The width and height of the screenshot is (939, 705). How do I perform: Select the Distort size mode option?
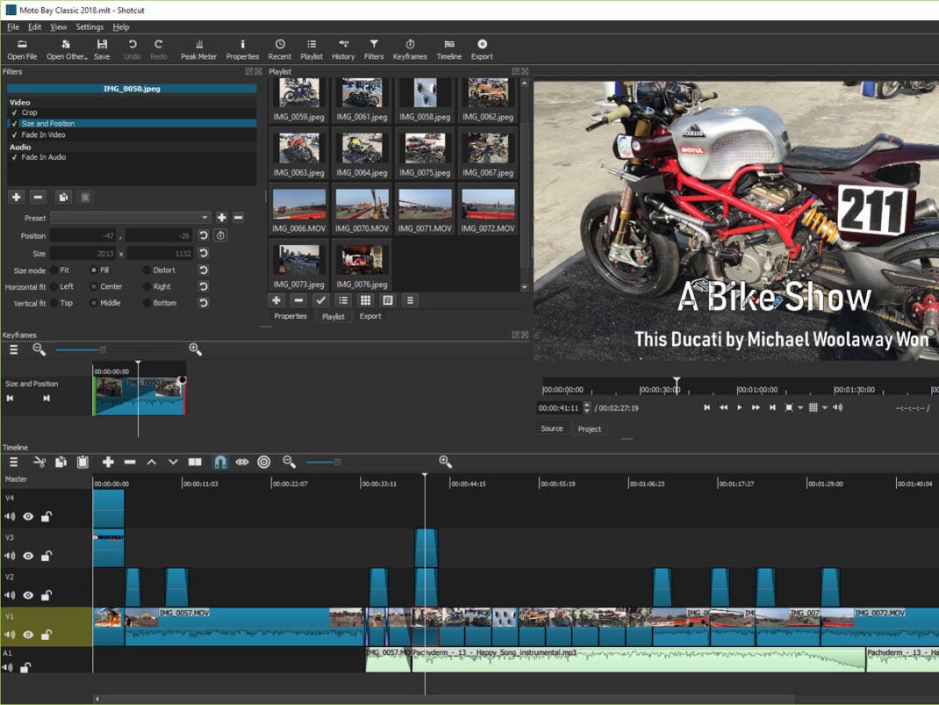click(x=147, y=270)
